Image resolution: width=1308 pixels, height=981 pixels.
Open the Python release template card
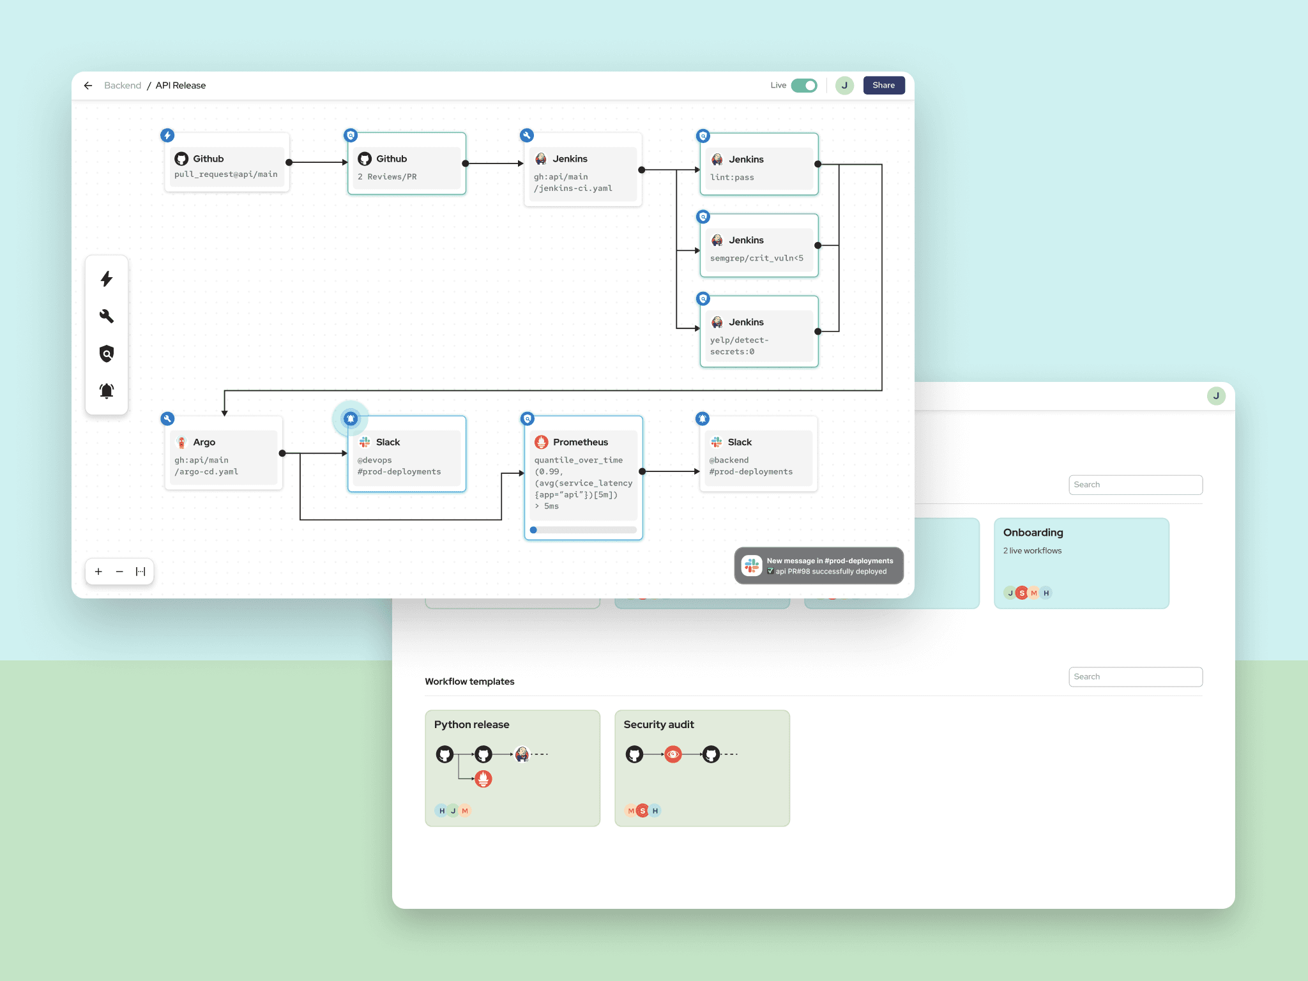(x=513, y=768)
